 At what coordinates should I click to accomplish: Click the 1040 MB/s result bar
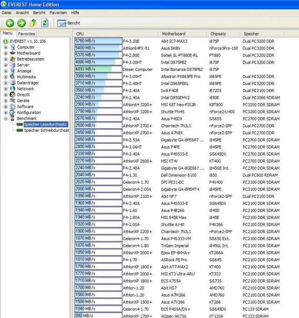pyautogui.click(x=99, y=309)
